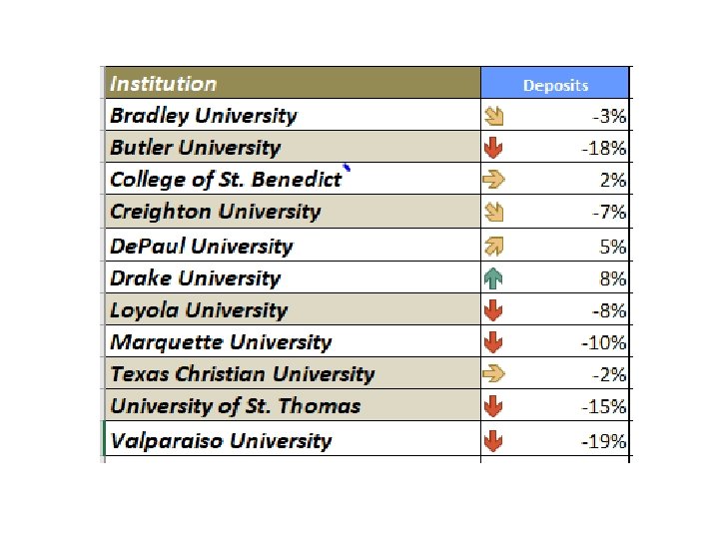Viewport: 719px width, 539px height.
Task: Click the red arrow for University of St. Thomas
Action: click(493, 406)
